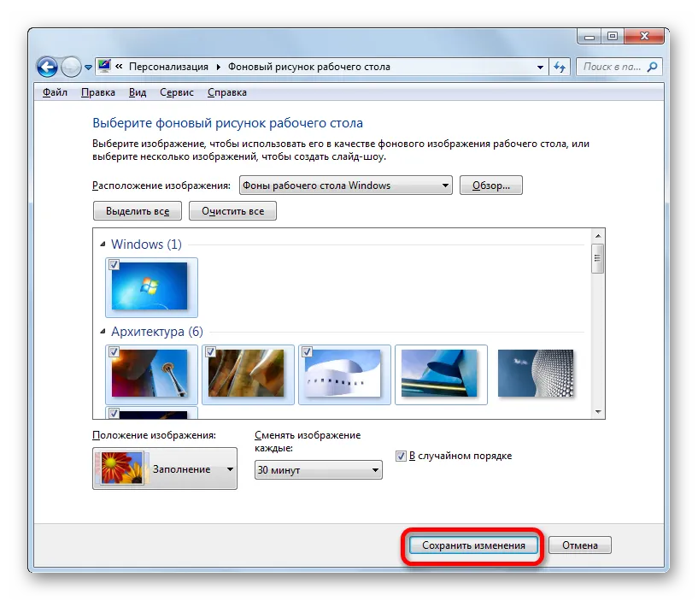Click the greyed Forward navigation arrow
698x601 pixels.
pyautogui.click(x=71, y=68)
